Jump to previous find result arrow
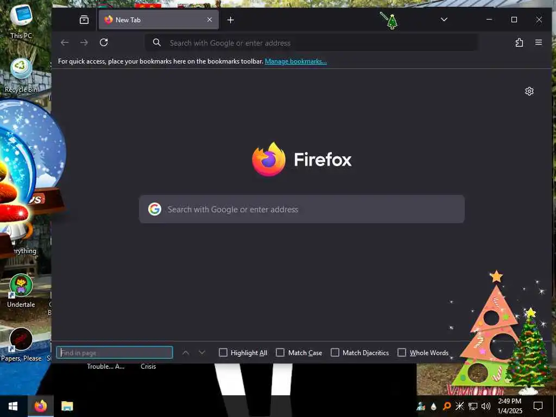This screenshot has height=417, width=556. (x=186, y=352)
